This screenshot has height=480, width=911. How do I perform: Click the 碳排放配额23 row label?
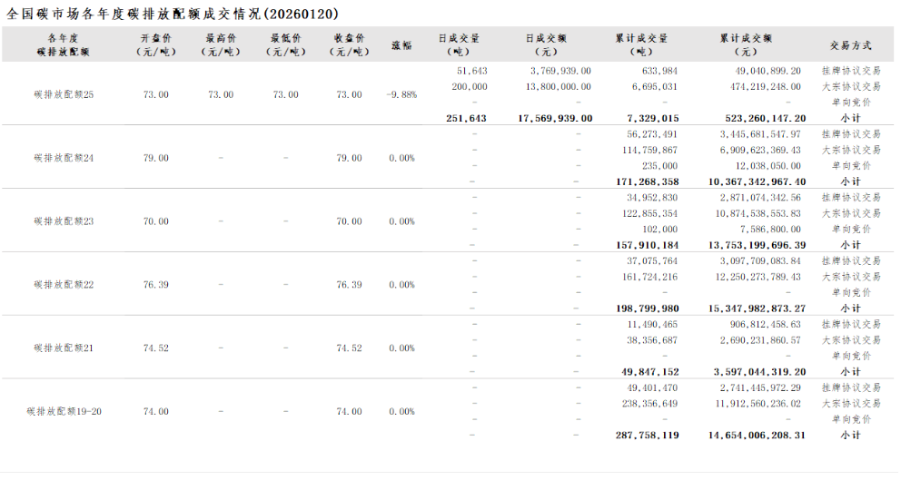pyautogui.click(x=64, y=221)
